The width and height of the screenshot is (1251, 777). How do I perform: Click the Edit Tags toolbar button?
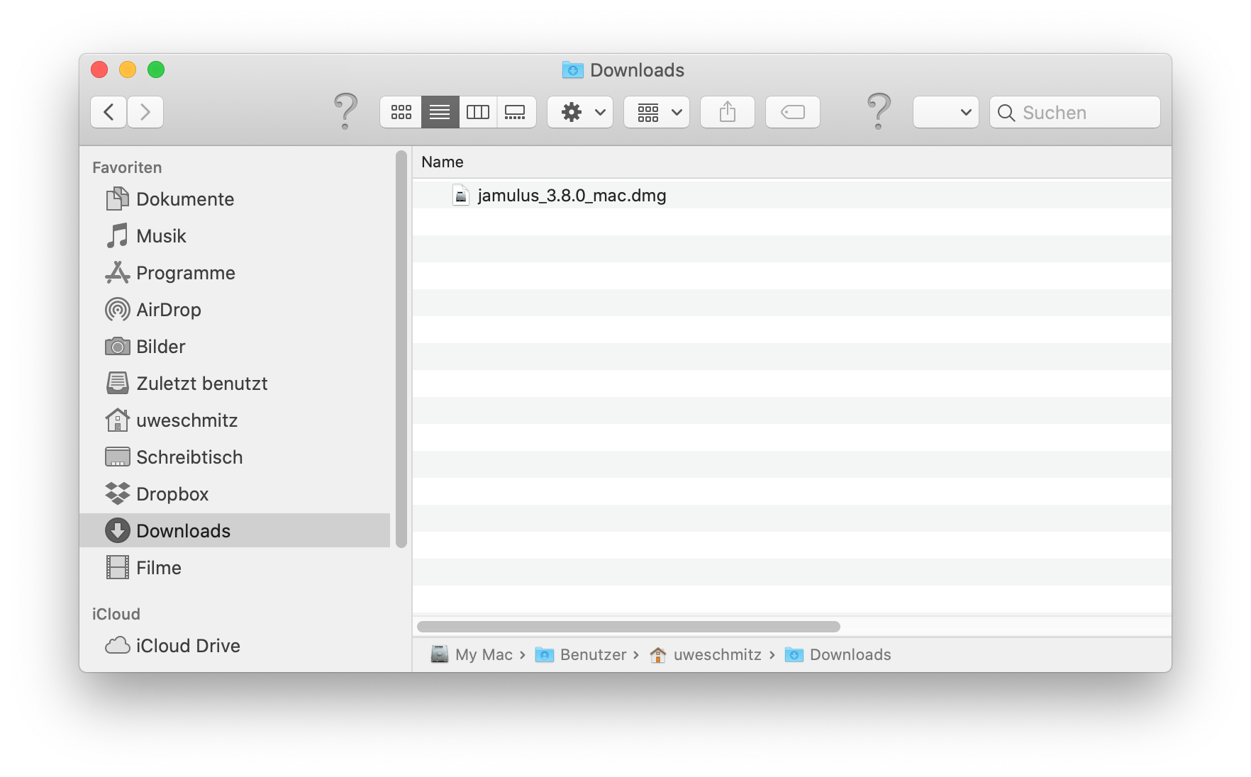click(793, 112)
